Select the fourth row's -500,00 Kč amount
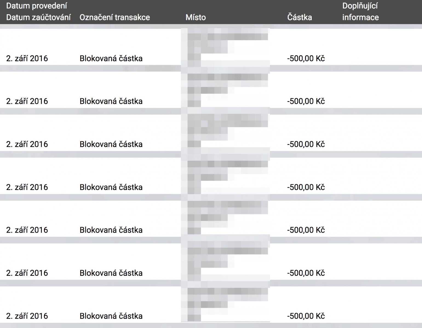This screenshot has width=422, height=328. coord(306,187)
